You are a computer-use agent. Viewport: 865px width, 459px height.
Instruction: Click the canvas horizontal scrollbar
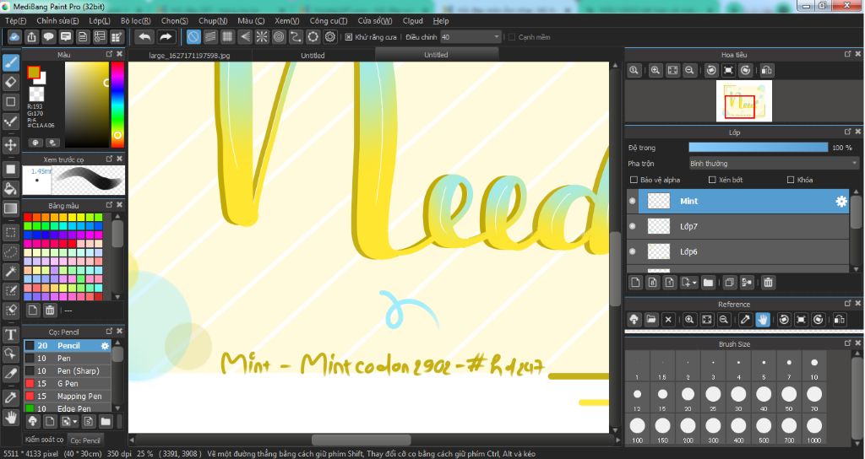click(362, 440)
